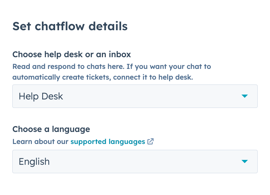Click the Choose a language section label
This screenshot has width=270, height=195.
point(51,129)
